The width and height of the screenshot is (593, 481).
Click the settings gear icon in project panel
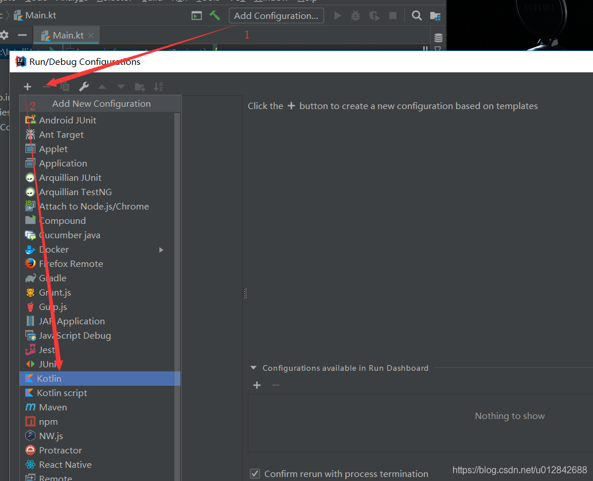coord(4,35)
